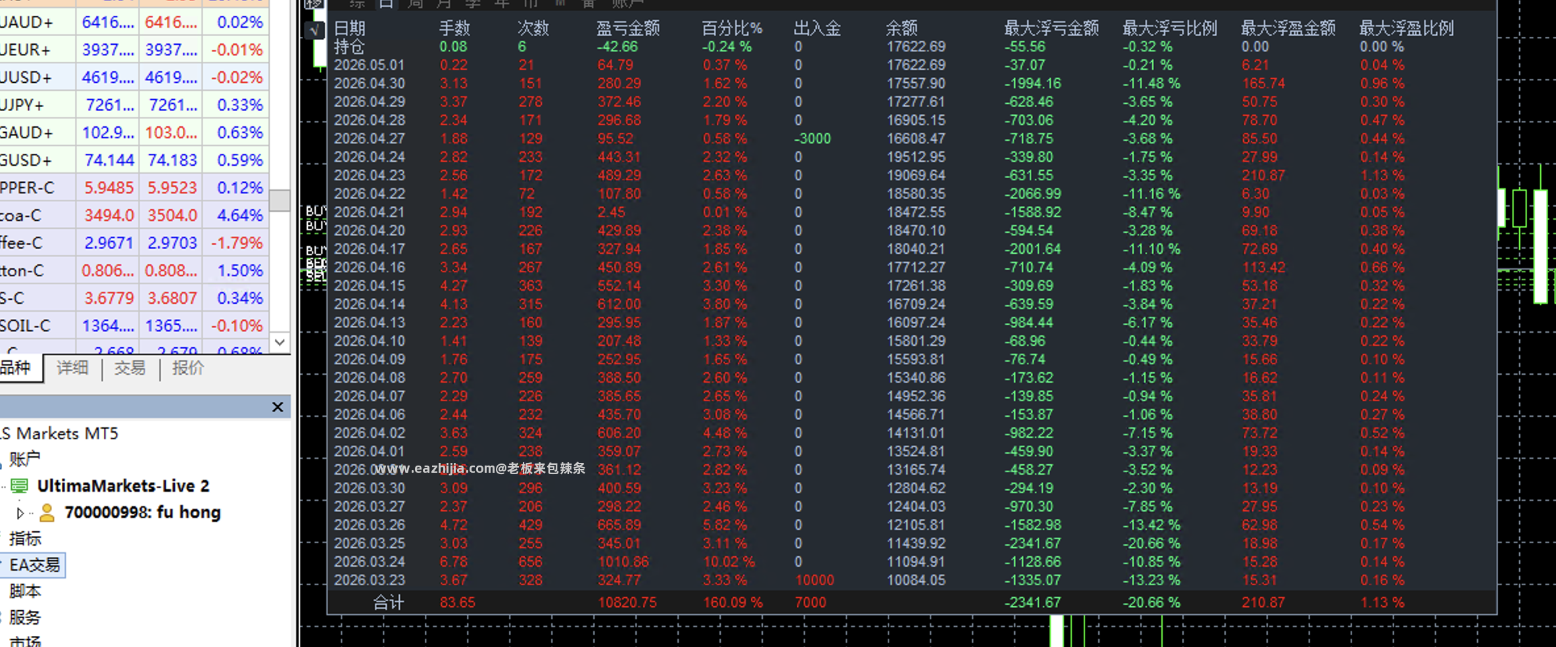Click the total deposits 7000 cell
Viewport: 1556px width, 647px height.
click(x=810, y=602)
